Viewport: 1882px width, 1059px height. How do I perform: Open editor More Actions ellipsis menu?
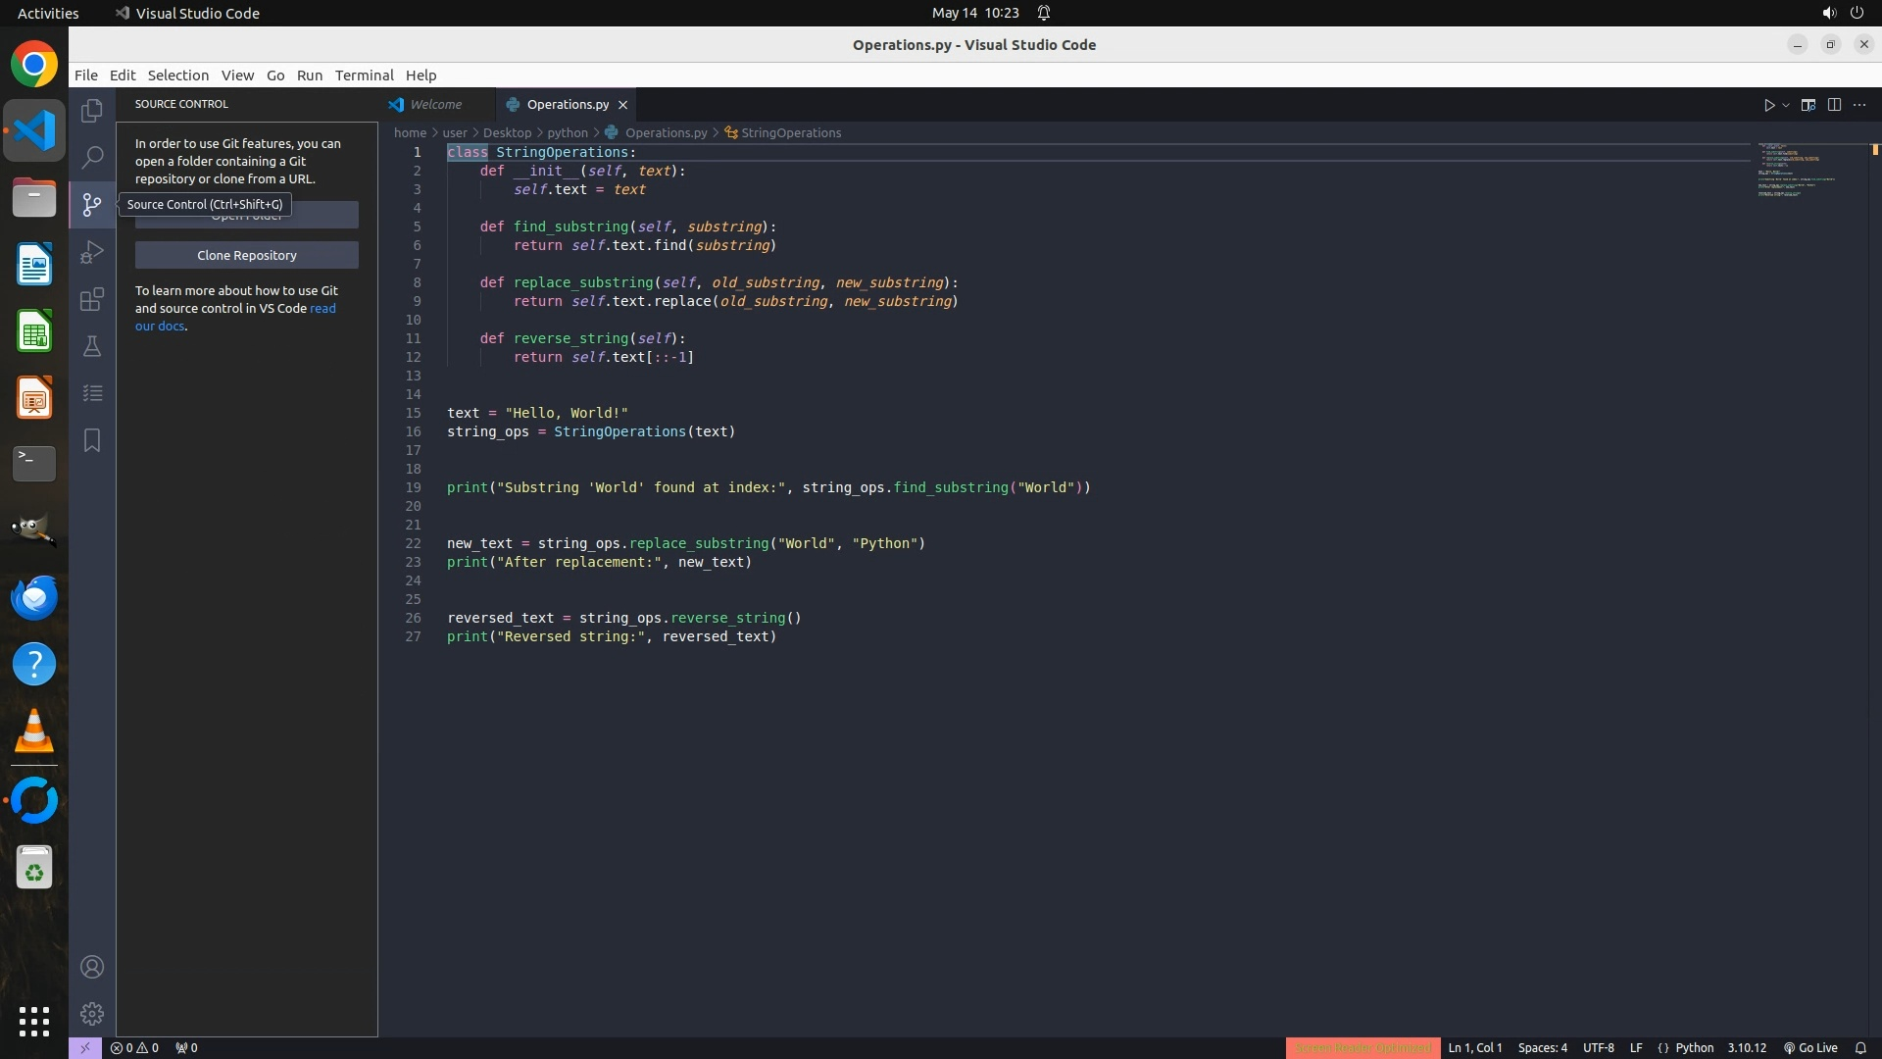(x=1859, y=105)
